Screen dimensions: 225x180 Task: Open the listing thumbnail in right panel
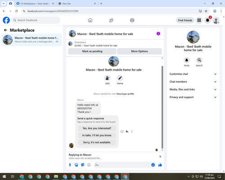click(x=193, y=37)
